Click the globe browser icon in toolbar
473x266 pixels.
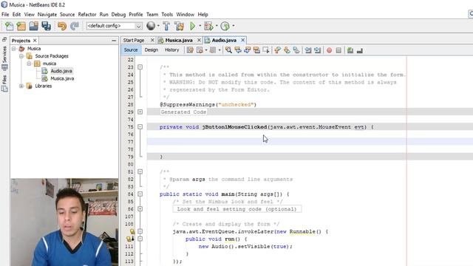coord(151,26)
